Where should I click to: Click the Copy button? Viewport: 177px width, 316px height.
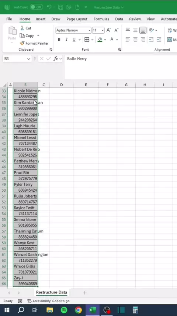27,36
